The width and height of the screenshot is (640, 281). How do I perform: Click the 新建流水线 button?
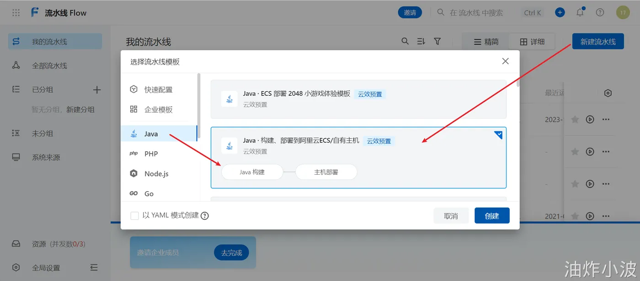click(x=598, y=42)
